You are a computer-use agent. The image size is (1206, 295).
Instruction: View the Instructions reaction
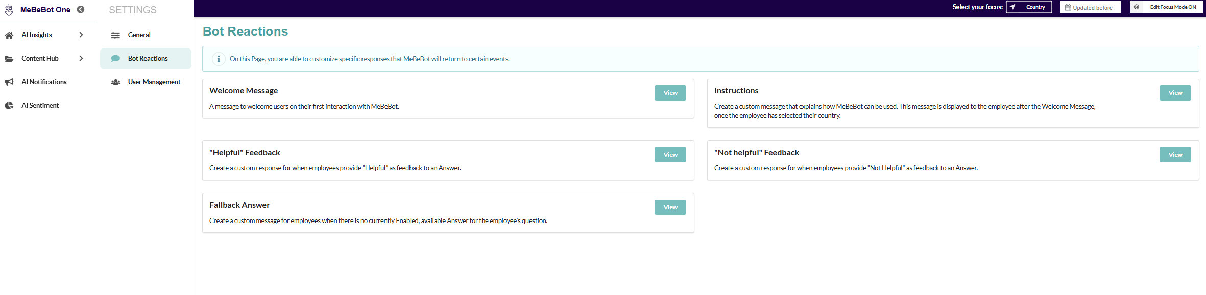(1175, 93)
